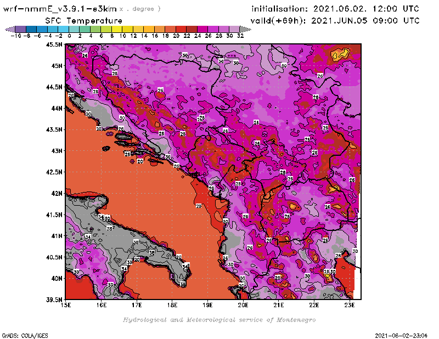
Task: Click the 21E longitude axis label
Action: pos(279,305)
